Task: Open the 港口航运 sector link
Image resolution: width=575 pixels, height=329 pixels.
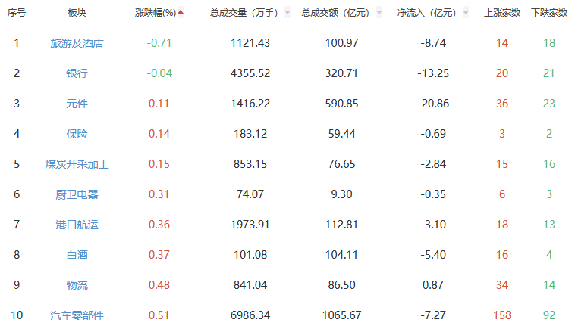Action: (x=77, y=225)
